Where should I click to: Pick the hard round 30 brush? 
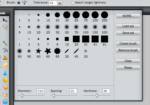coord(67,15)
